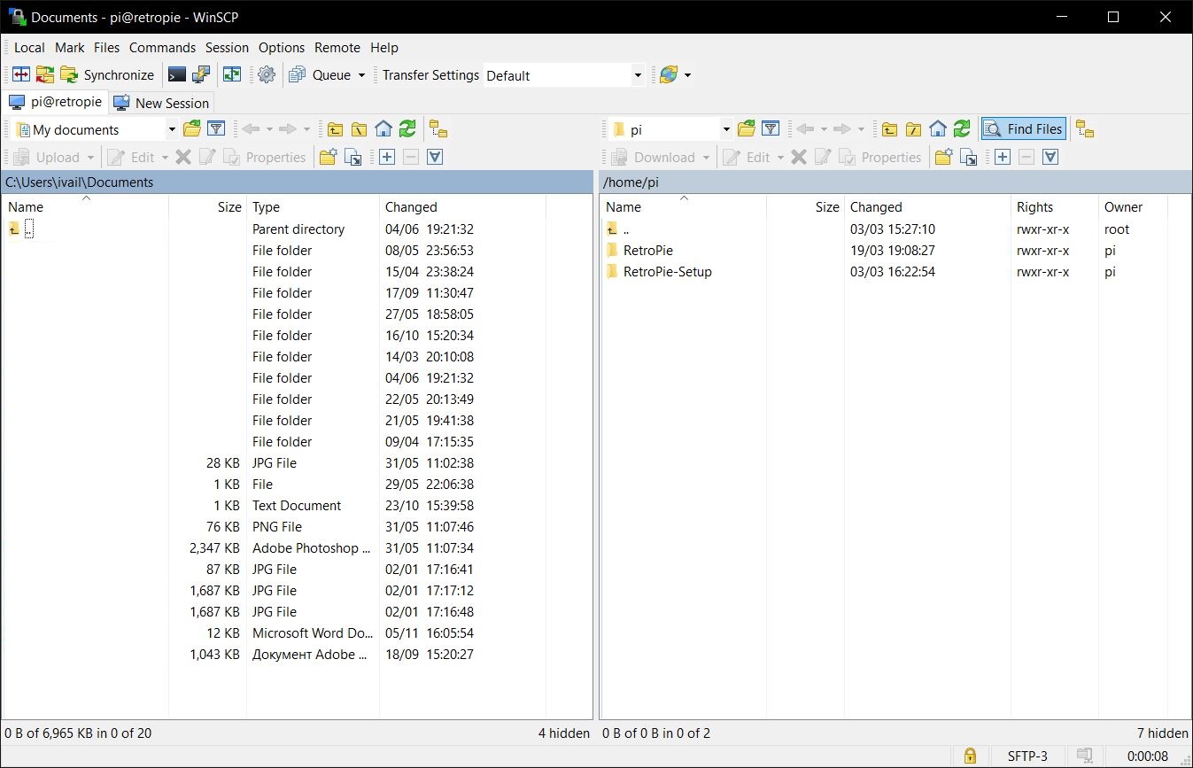Open the Mark menu

tap(70, 48)
